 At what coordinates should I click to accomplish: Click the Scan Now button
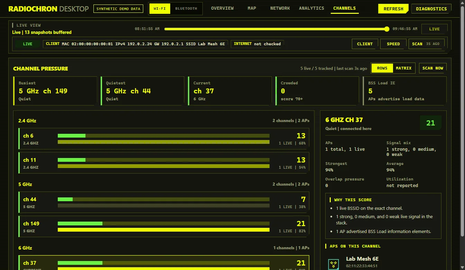coord(432,68)
